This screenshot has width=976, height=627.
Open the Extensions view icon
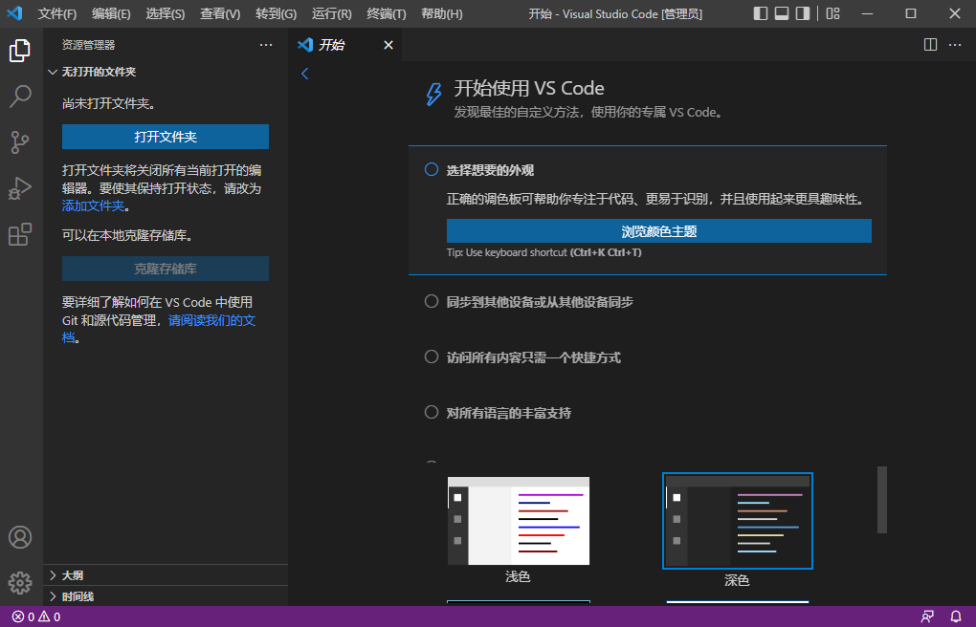20,234
